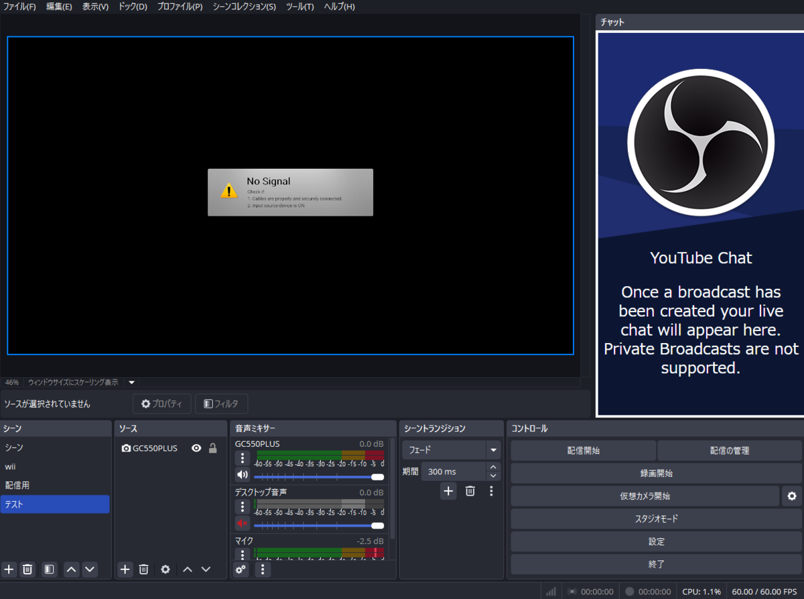The height and width of the screenshot is (599, 804).
Task: Open the audio mixer menu dots
Action: click(x=263, y=569)
